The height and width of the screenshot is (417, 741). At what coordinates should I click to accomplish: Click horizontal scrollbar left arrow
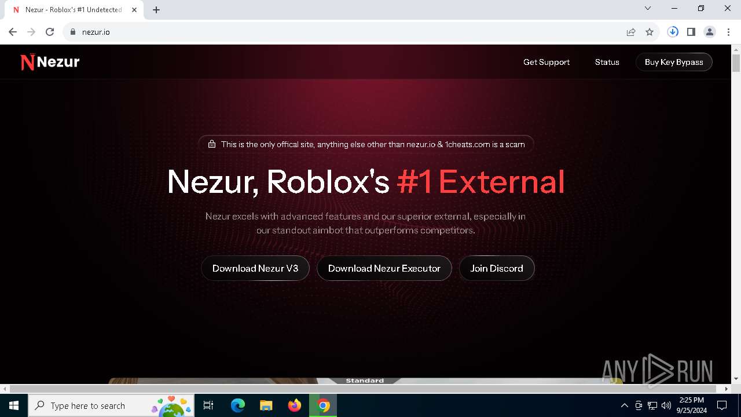click(x=5, y=389)
